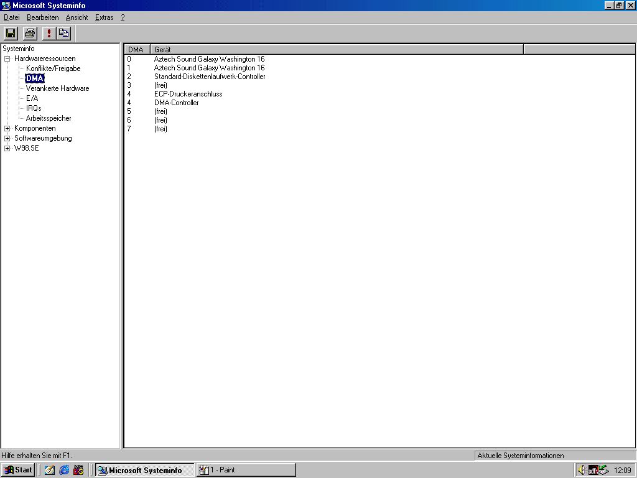
Task: Open the Bearbeiten menu
Action: coord(43,17)
